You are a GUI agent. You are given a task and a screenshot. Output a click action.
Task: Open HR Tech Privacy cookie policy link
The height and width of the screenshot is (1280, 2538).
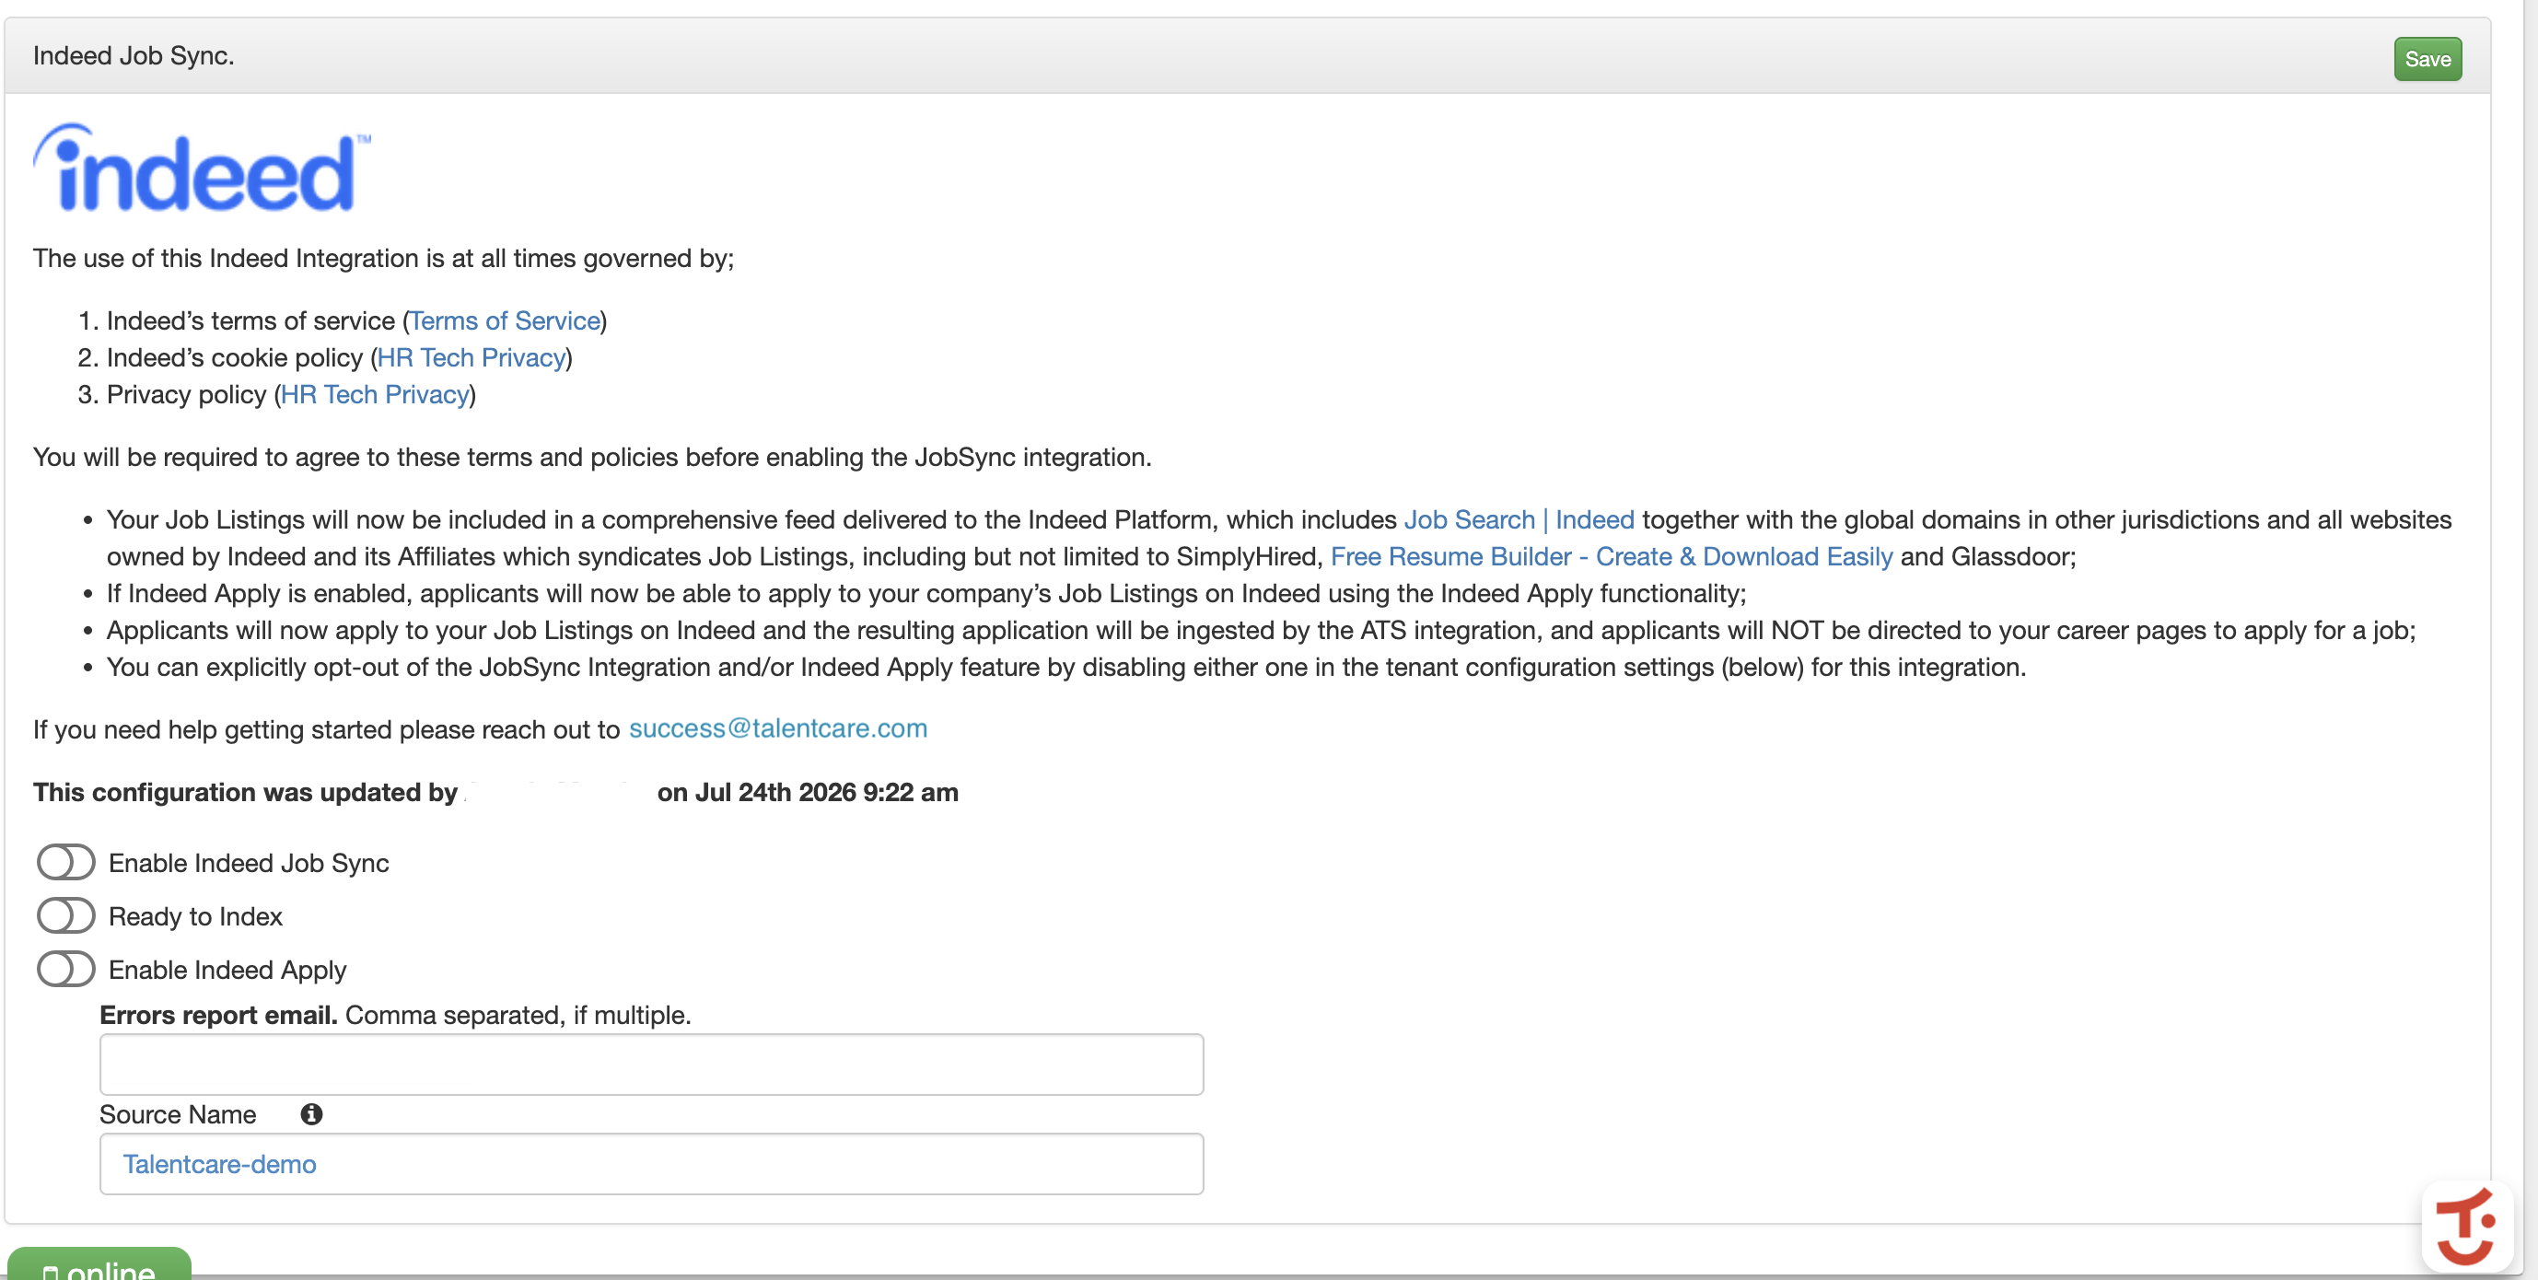(x=471, y=356)
